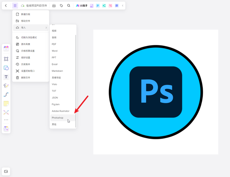Open the tag icon in toolbar

tap(61, 6)
